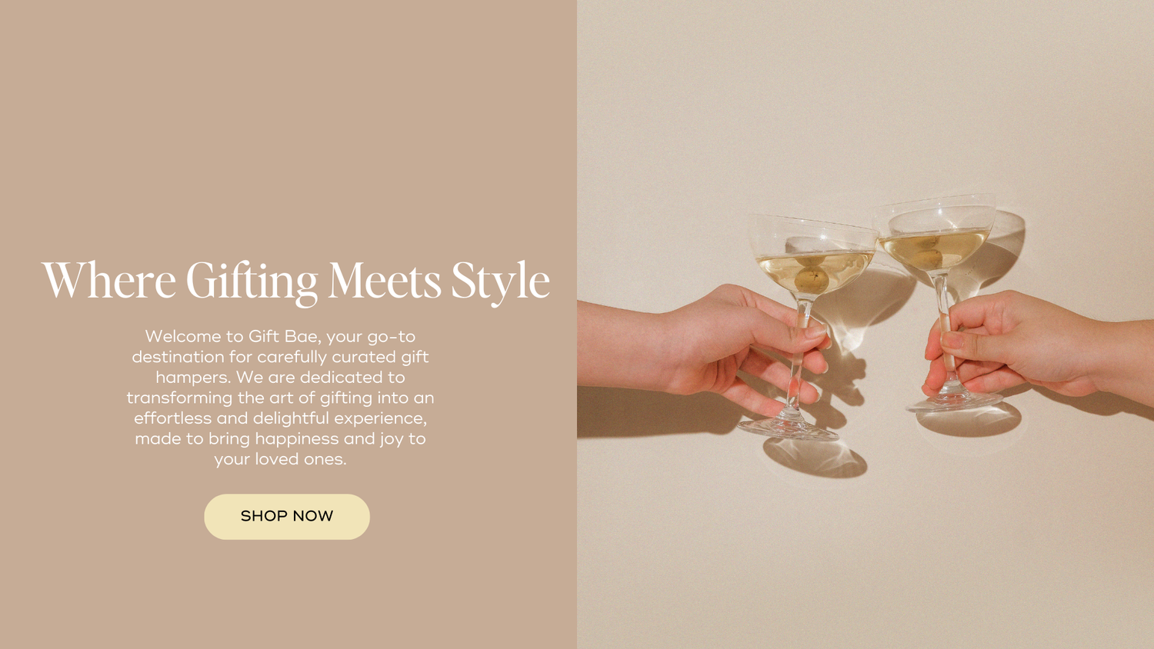1154x649 pixels.
Task: Click the base of the right glass
Action: (x=955, y=401)
